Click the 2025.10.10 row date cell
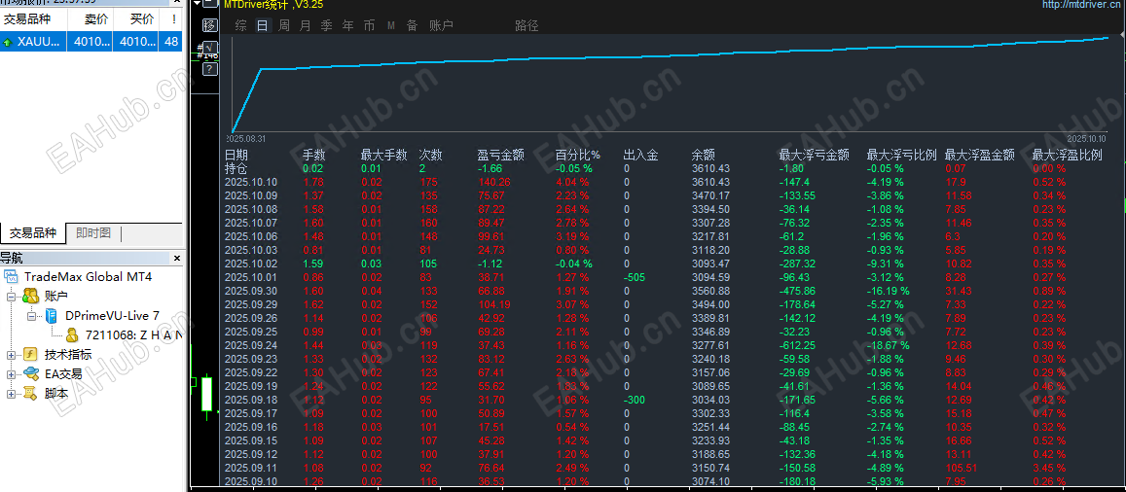The height and width of the screenshot is (492, 1126). click(x=251, y=182)
